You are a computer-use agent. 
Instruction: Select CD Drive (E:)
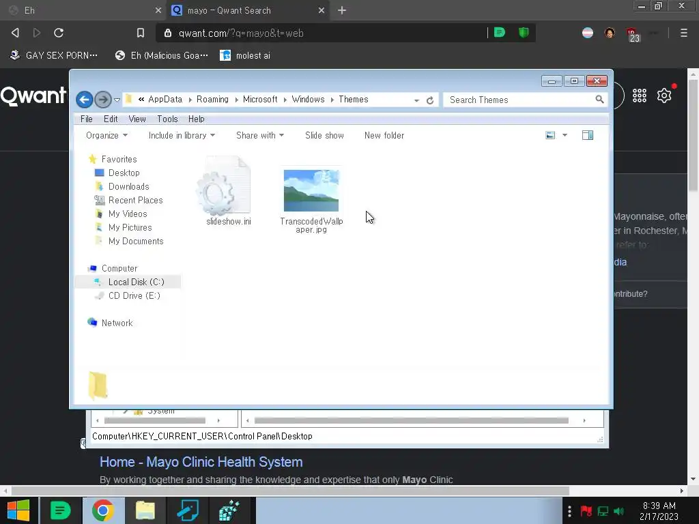pyautogui.click(x=134, y=296)
